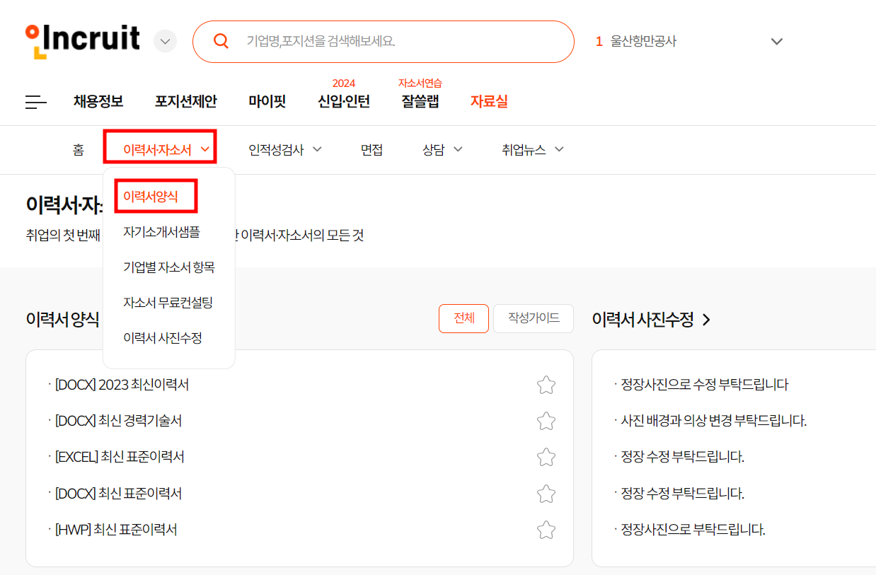Open the [DOCX] 2023 최신이력서 link
Viewport: 876px width, 575px height.
click(x=123, y=385)
